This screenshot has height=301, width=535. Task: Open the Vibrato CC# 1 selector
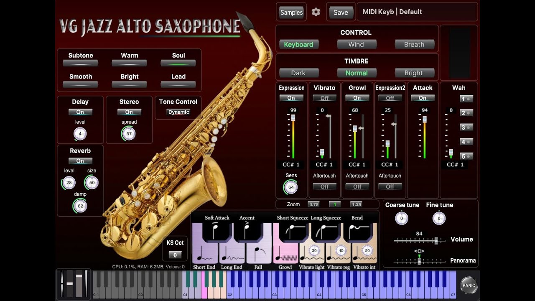324,164
